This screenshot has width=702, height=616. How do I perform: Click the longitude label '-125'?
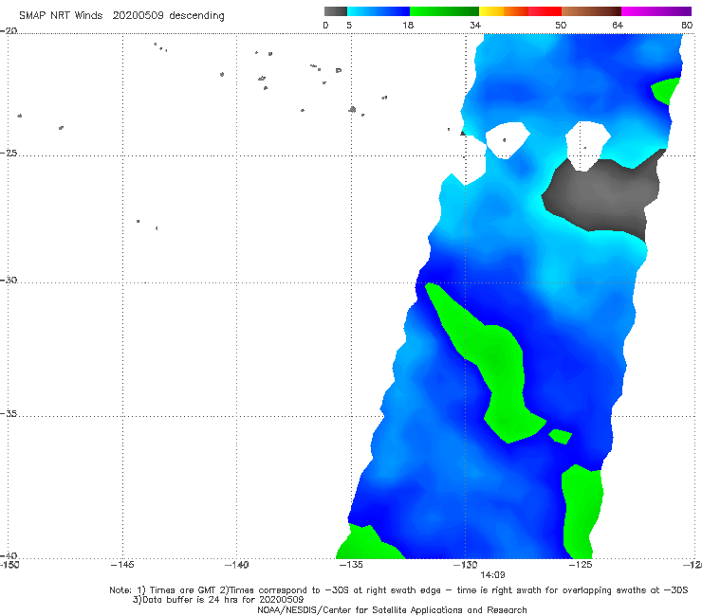tap(581, 565)
